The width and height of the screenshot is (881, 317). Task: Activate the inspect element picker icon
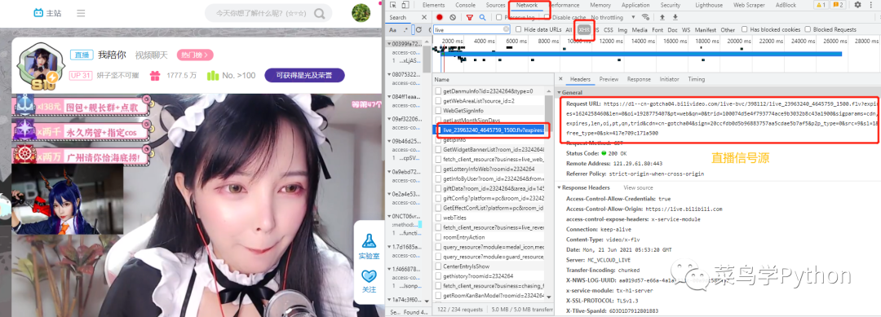pyautogui.click(x=393, y=5)
